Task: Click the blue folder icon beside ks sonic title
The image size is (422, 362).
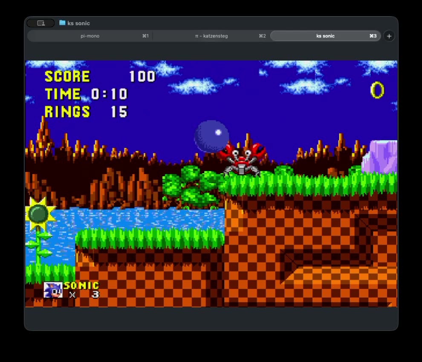Action: click(62, 23)
